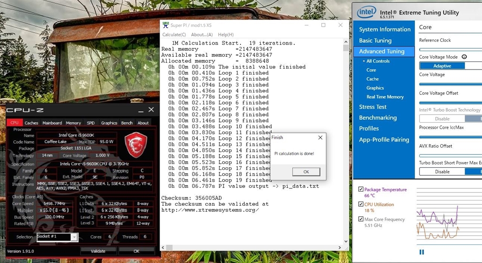
Task: Open Stress Test in Intel XTU
Action: 373,107
